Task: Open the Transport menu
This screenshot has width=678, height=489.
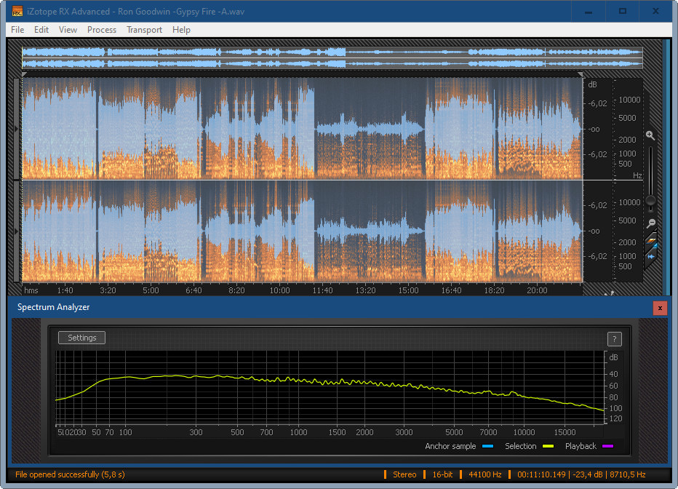Action: (x=145, y=30)
